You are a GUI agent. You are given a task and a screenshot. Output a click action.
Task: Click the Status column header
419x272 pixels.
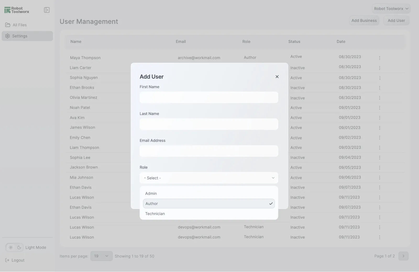(x=294, y=42)
